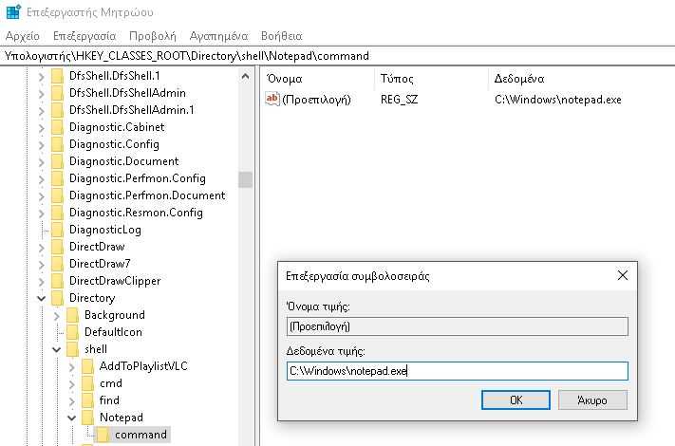675x446 pixels.
Task: Expand the DfsShell.DfsShellAdmin node
Action: (42, 93)
